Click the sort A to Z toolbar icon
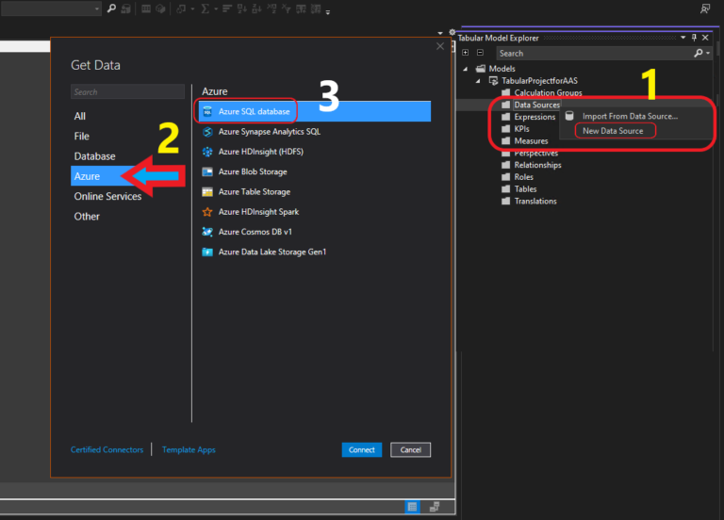This screenshot has width=724, height=520. coord(242,8)
